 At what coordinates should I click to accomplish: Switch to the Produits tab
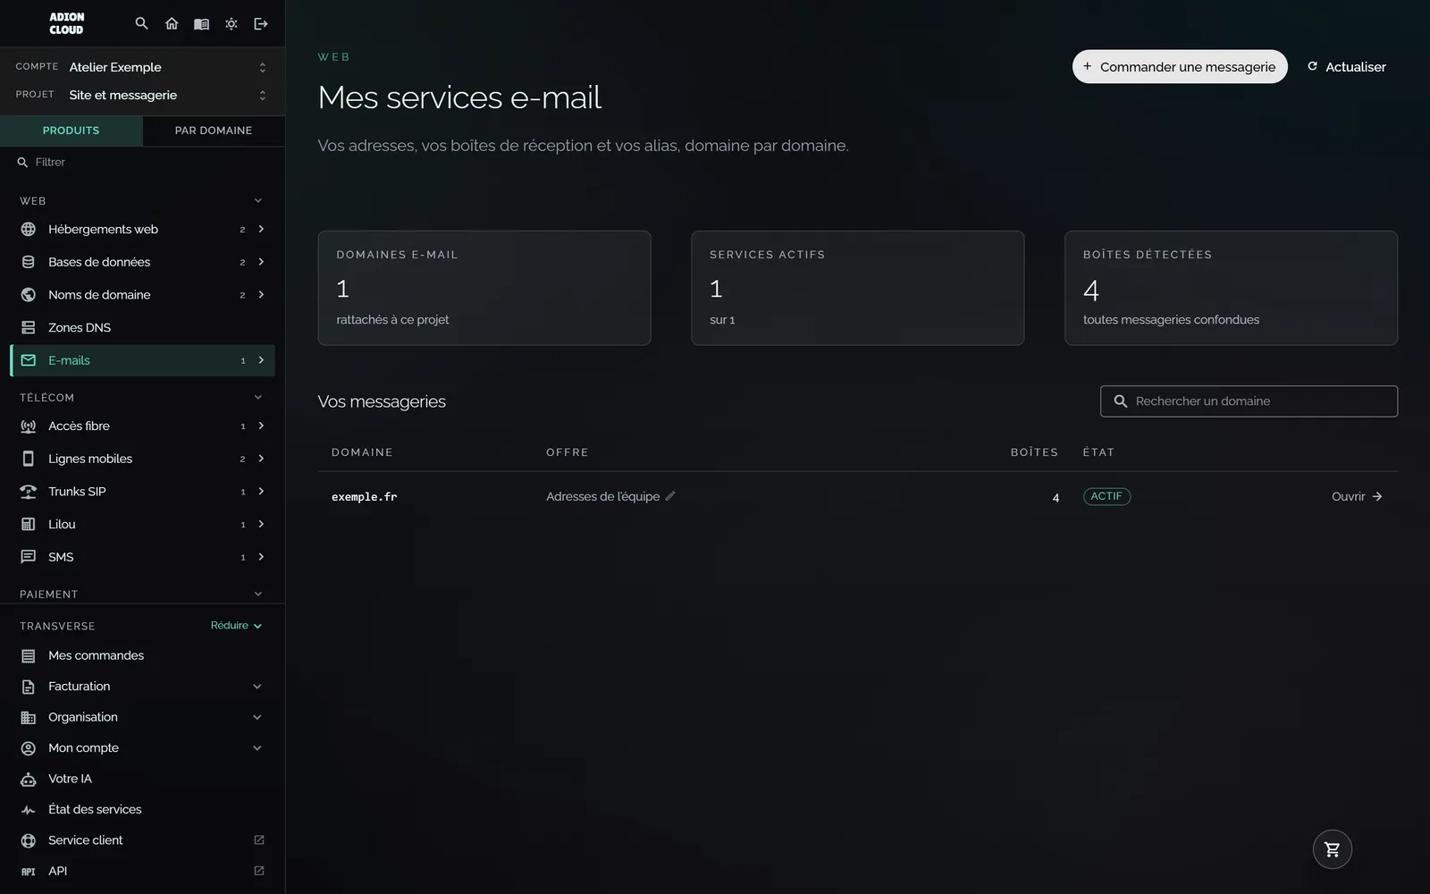[71, 131]
